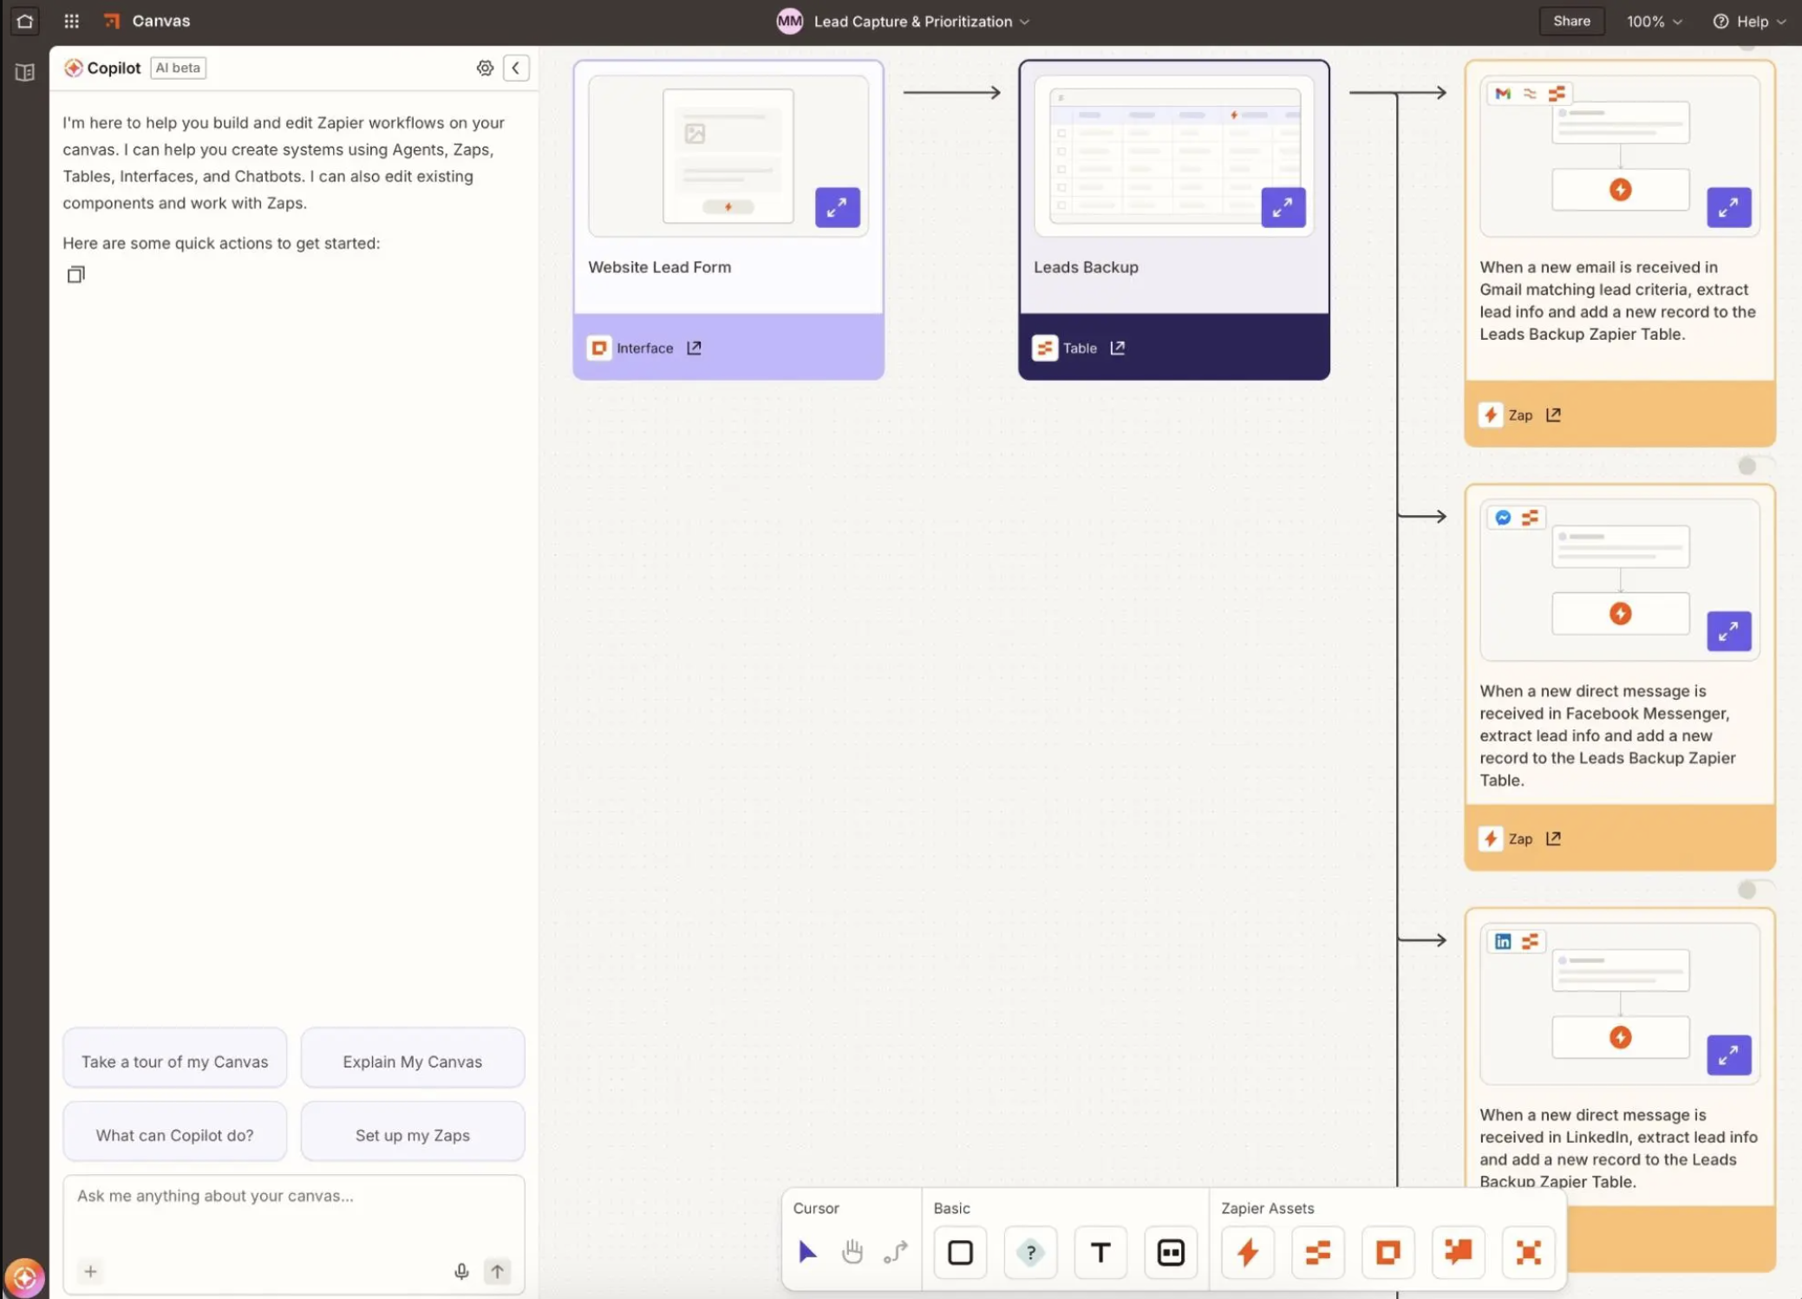Open the Help menu

tap(1749, 21)
